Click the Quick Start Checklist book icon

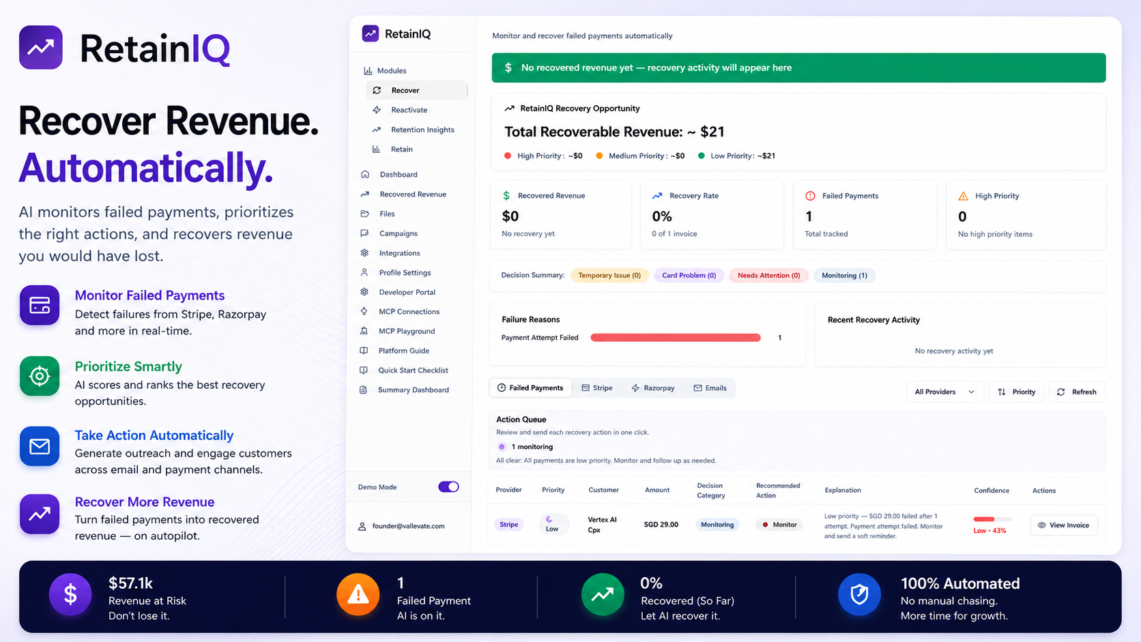364,370
